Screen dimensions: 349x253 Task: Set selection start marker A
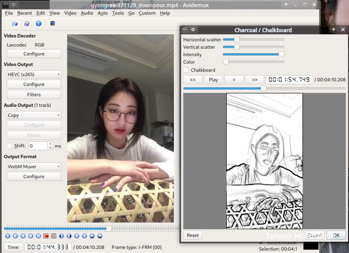click(x=47, y=236)
